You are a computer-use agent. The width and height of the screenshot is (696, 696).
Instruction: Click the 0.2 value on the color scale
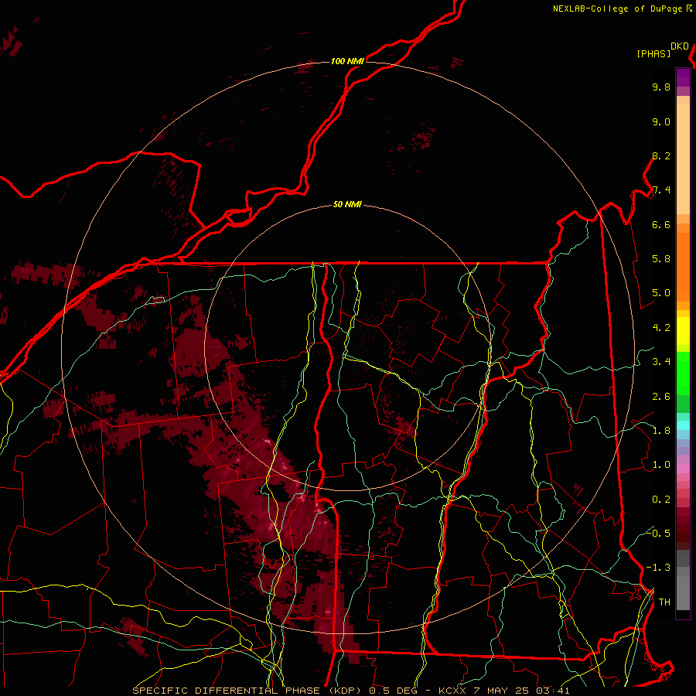pos(661,499)
